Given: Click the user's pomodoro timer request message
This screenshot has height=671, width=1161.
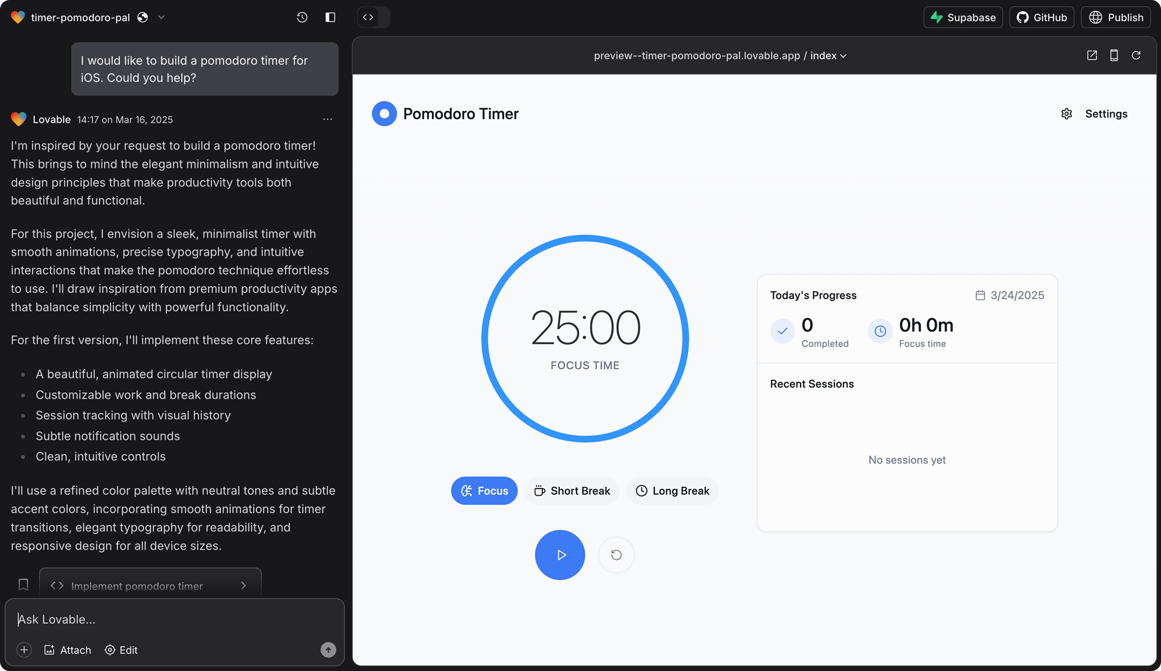Looking at the screenshot, I should tap(204, 69).
